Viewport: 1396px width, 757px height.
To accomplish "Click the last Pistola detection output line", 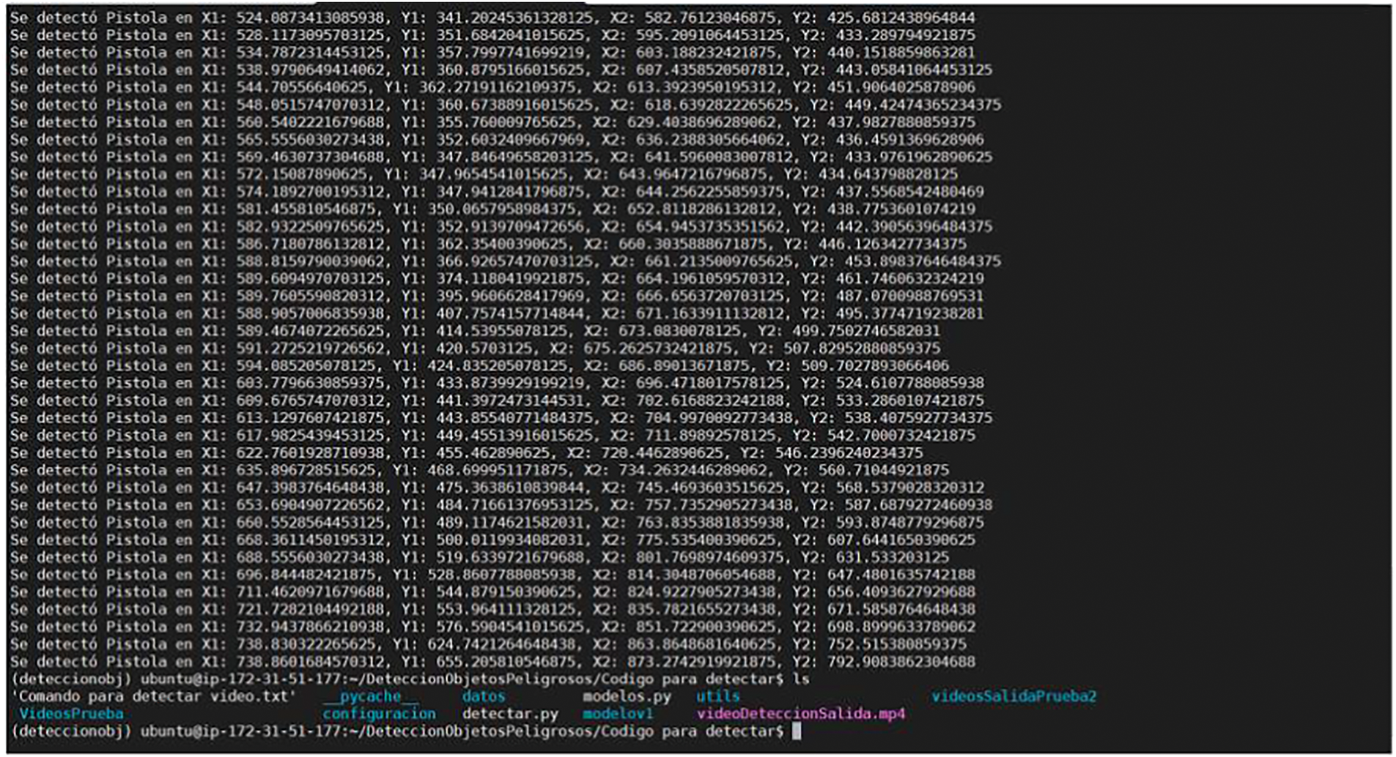I will click(x=491, y=662).
